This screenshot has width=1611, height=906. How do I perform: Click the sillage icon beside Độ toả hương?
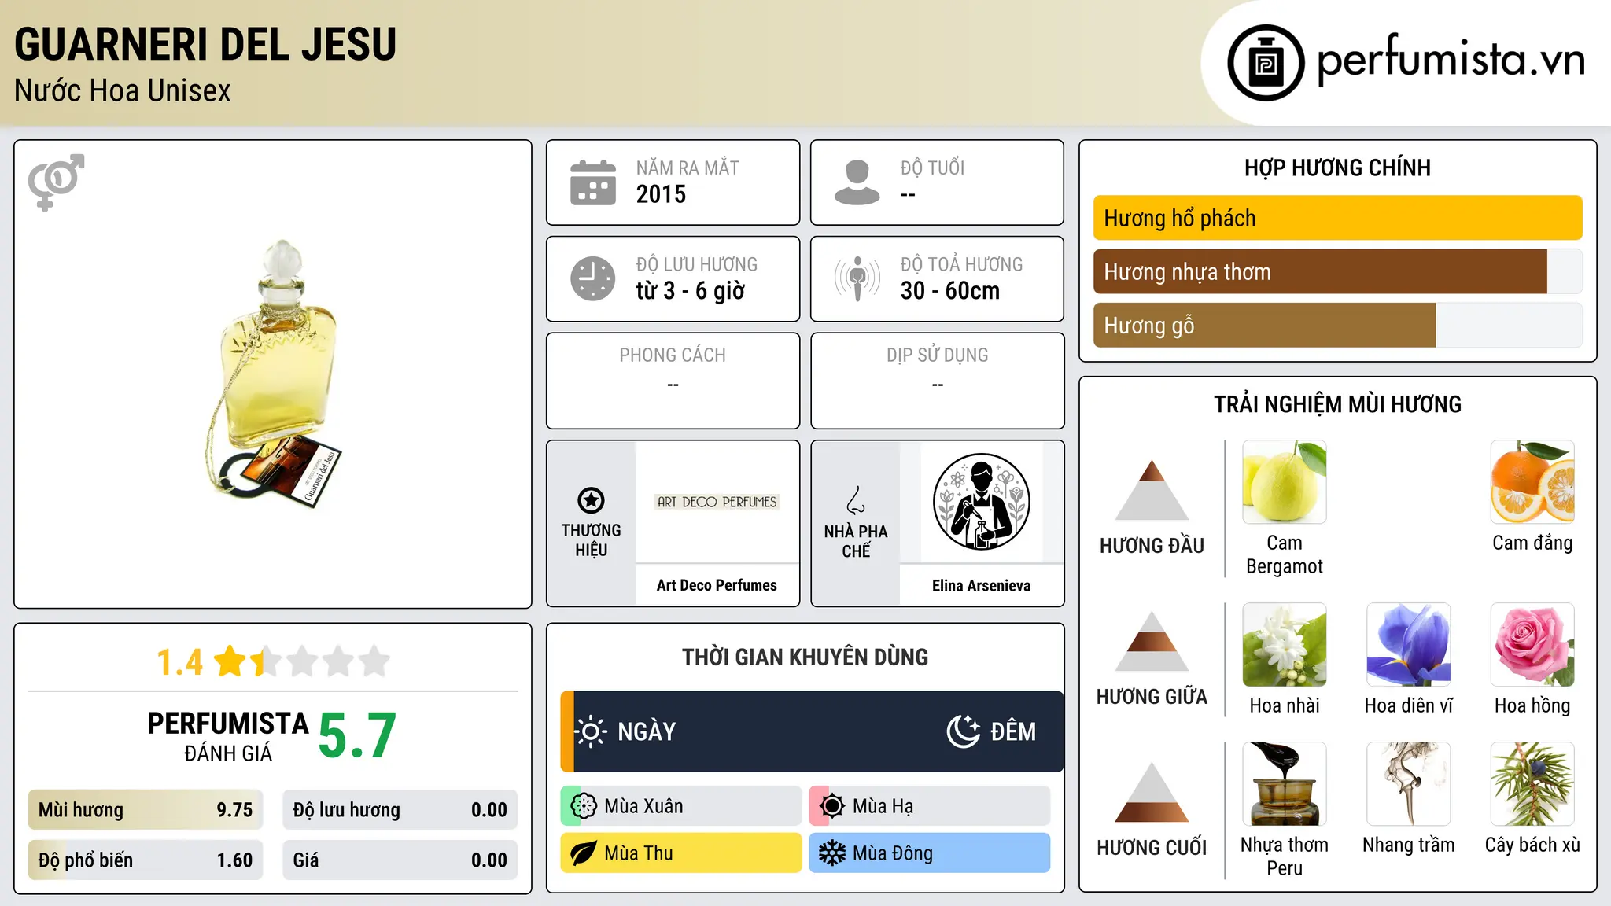857,278
